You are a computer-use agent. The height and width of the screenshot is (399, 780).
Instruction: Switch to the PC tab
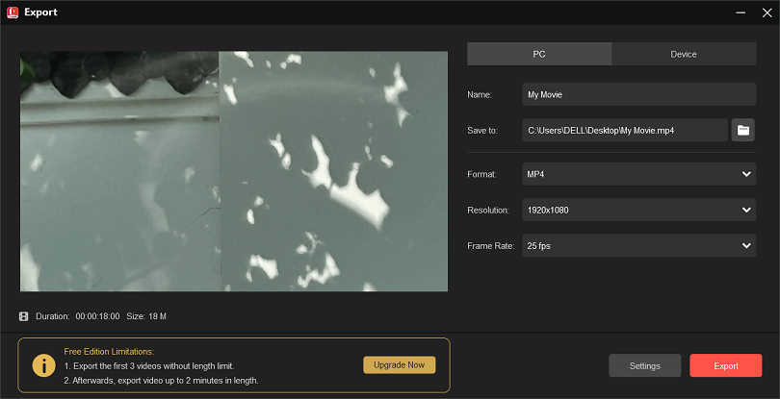tap(539, 54)
